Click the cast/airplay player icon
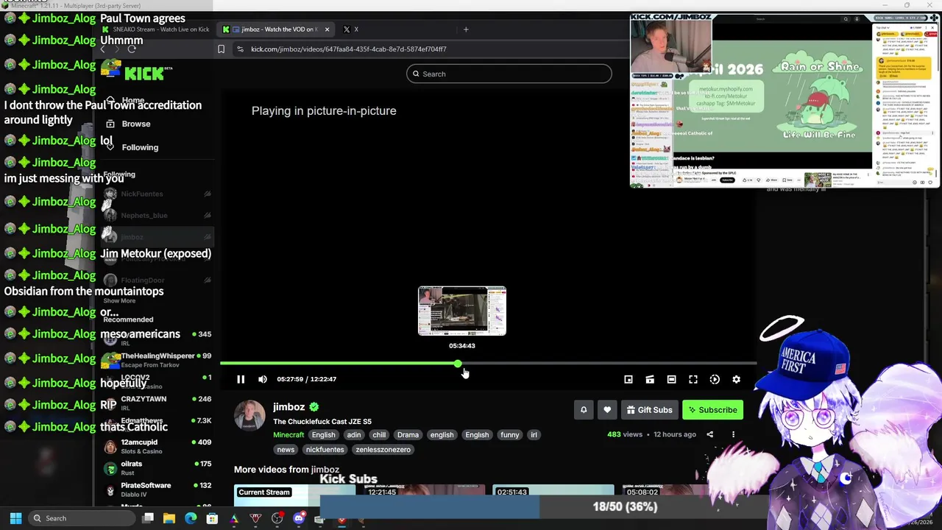This screenshot has height=530, width=942. (650, 379)
